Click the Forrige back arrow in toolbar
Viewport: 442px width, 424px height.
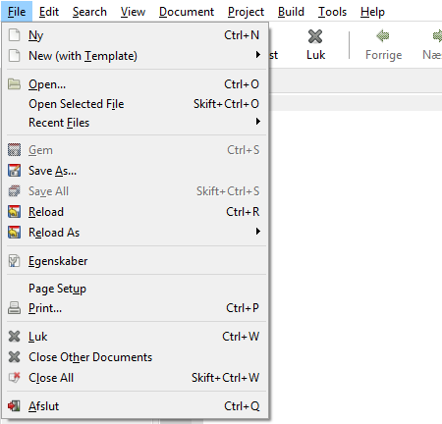click(383, 35)
